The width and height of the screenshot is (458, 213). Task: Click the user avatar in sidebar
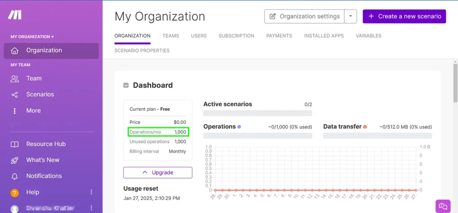14,209
